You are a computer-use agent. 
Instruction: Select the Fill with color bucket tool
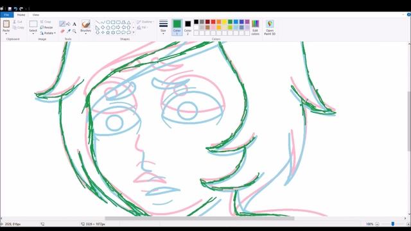(x=68, y=24)
